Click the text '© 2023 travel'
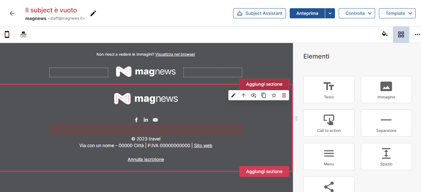 [x=146, y=139]
